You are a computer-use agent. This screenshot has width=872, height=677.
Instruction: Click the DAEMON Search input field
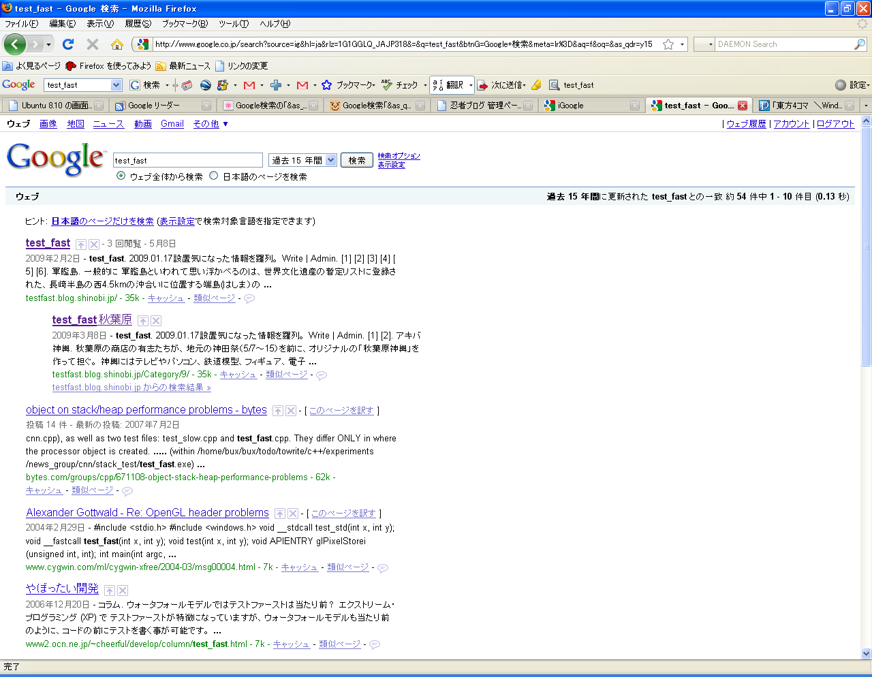(784, 44)
